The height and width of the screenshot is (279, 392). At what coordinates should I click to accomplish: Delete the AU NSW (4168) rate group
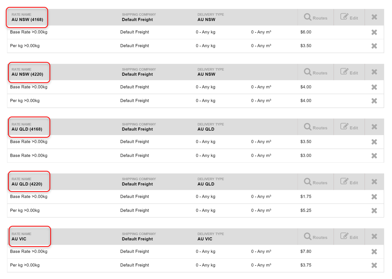(x=374, y=17)
